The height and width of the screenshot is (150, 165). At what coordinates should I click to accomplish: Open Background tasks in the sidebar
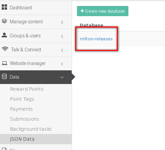[31, 129]
